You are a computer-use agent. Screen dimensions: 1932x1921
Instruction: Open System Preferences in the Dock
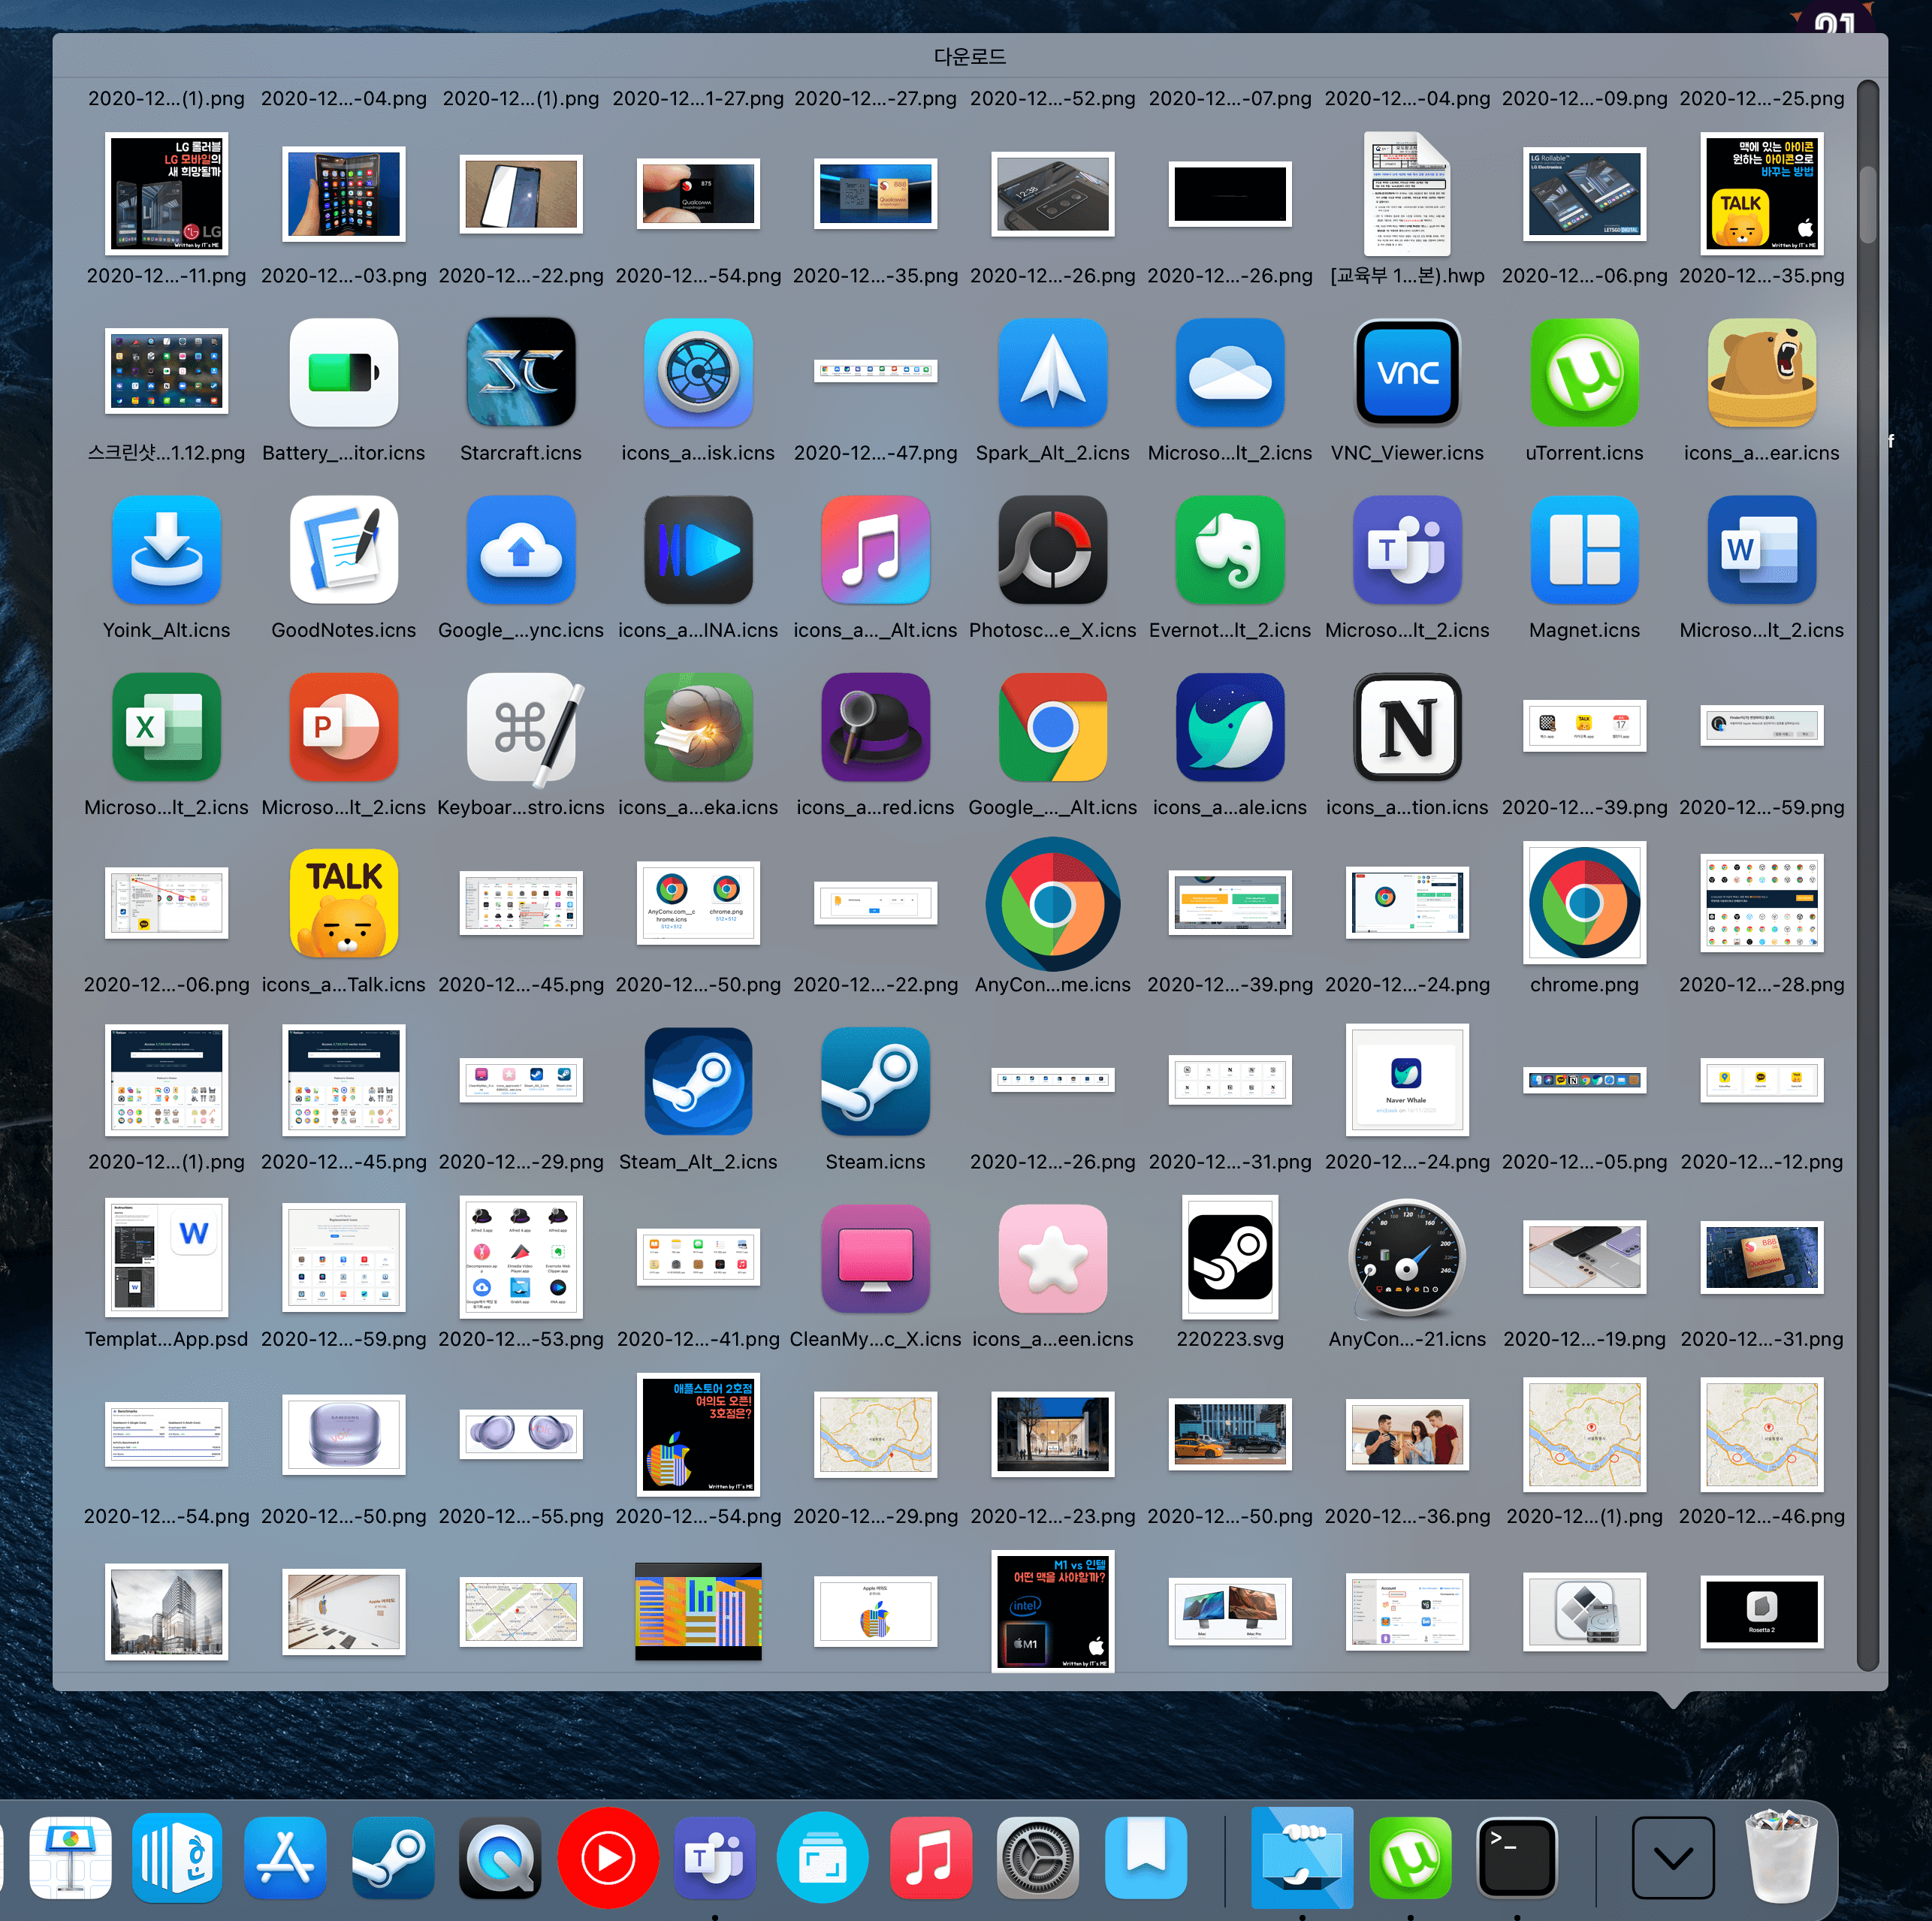[1037, 1859]
